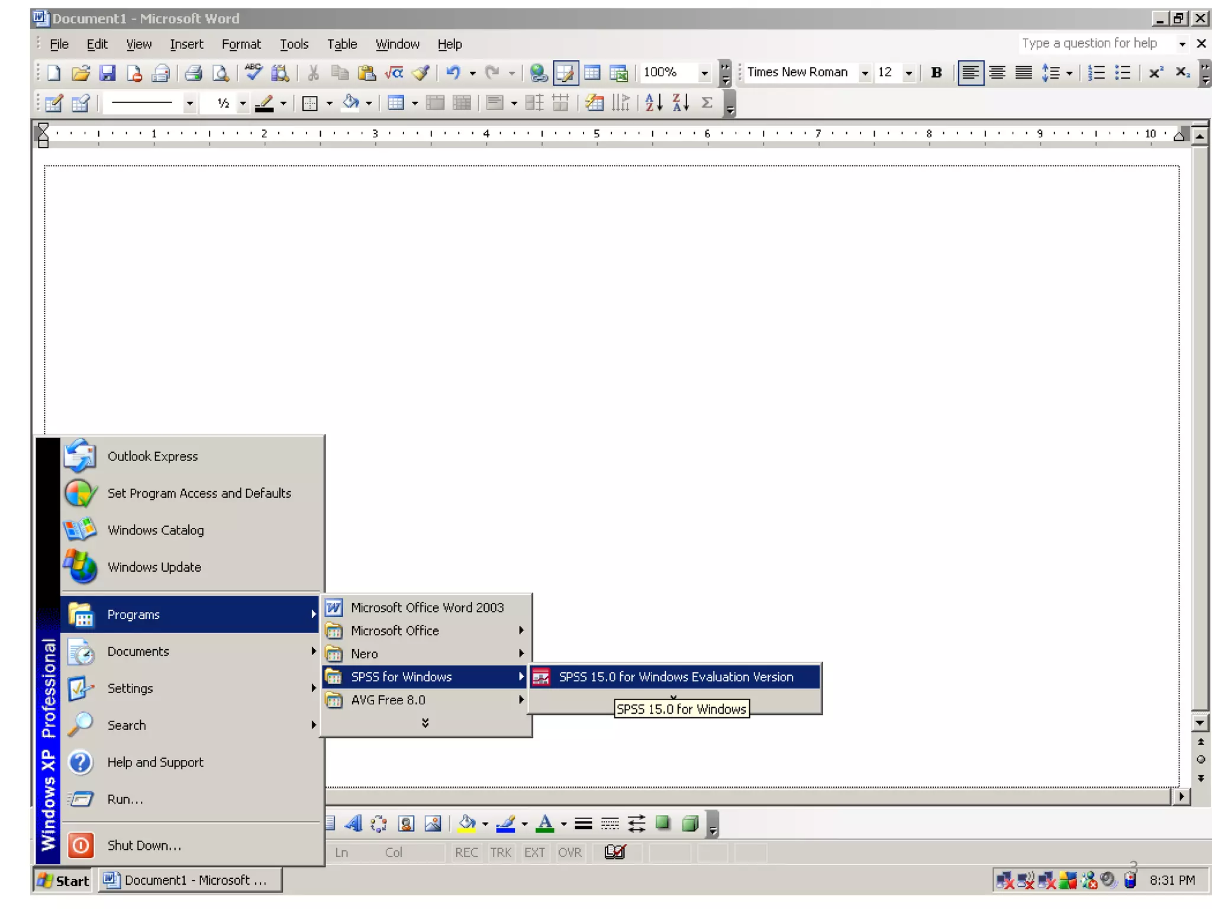The width and height of the screenshot is (1212, 909).
Task: Toggle OVR overtype mode in status bar
Action: pyautogui.click(x=569, y=853)
